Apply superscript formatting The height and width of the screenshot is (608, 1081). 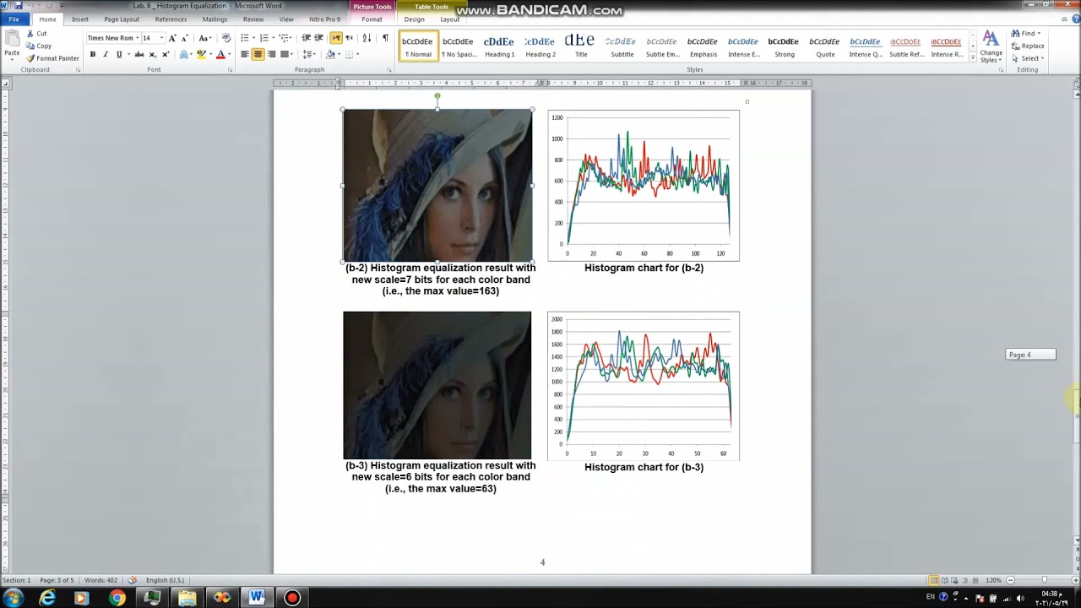(x=165, y=54)
